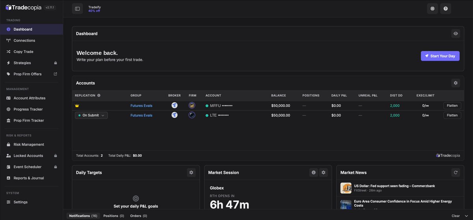Click broker icon in MFFU row
Image resolution: width=473 pixels, height=220 pixels.
click(x=174, y=105)
